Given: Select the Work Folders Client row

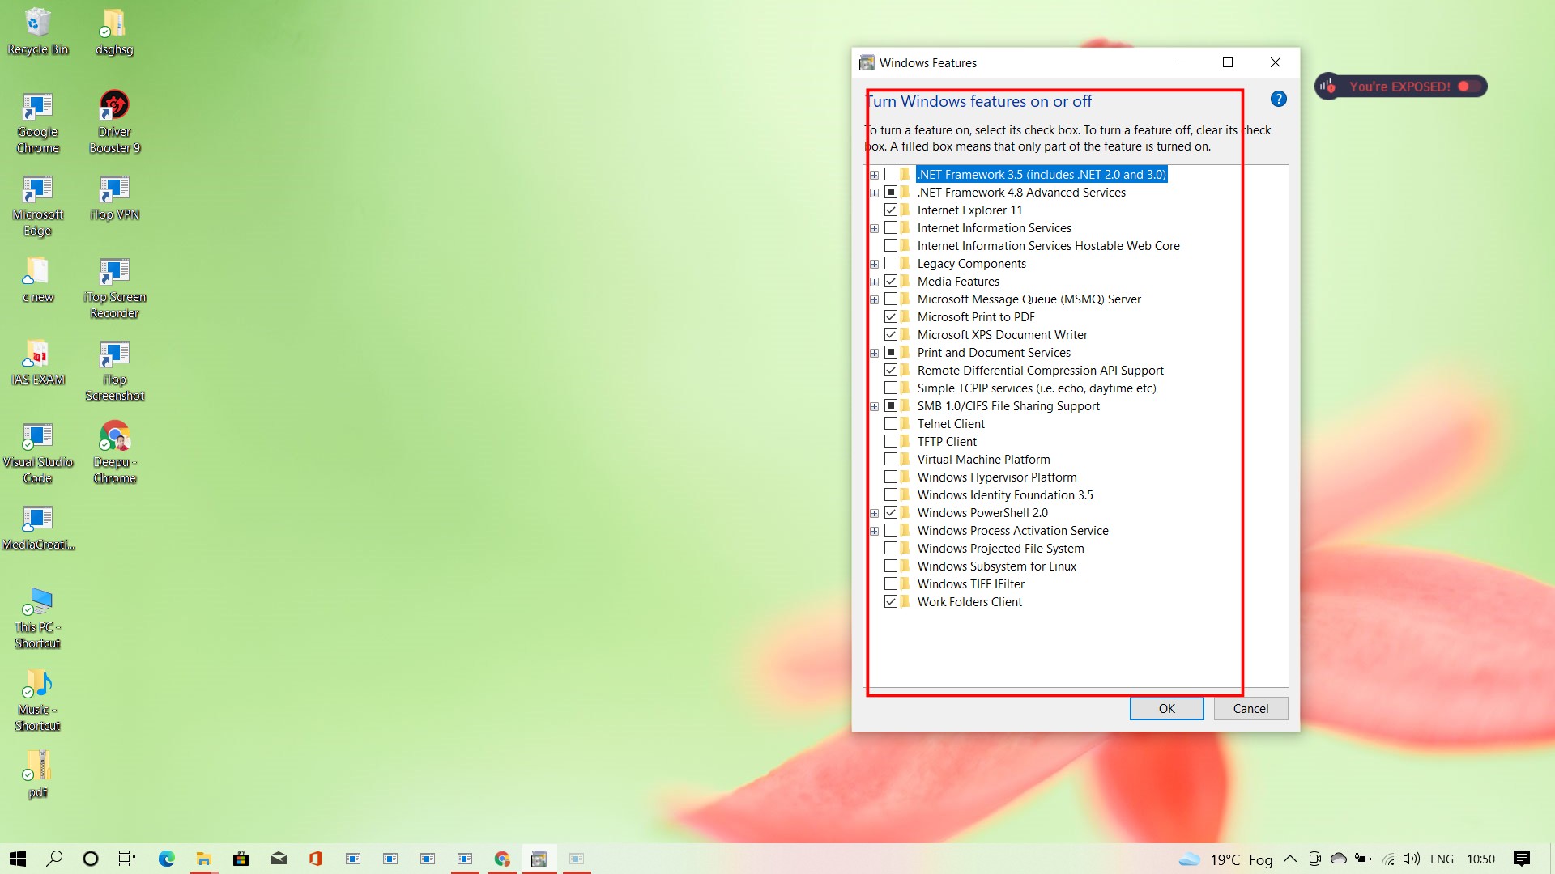Looking at the screenshot, I should [969, 601].
